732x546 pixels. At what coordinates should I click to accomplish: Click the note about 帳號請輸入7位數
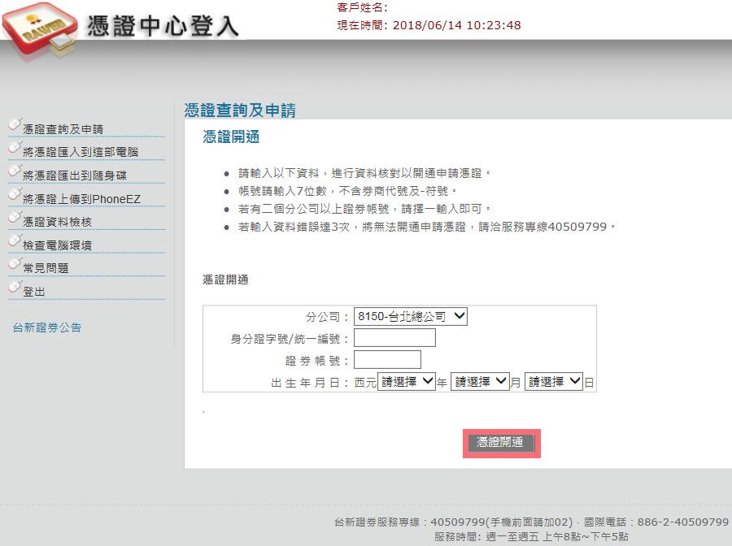(348, 191)
